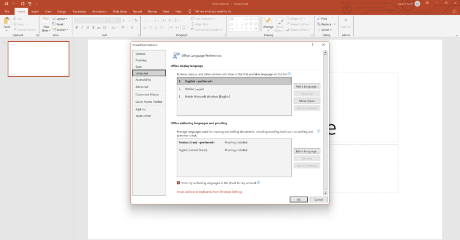
Task: Open Advanced options category
Action: pos(149,87)
